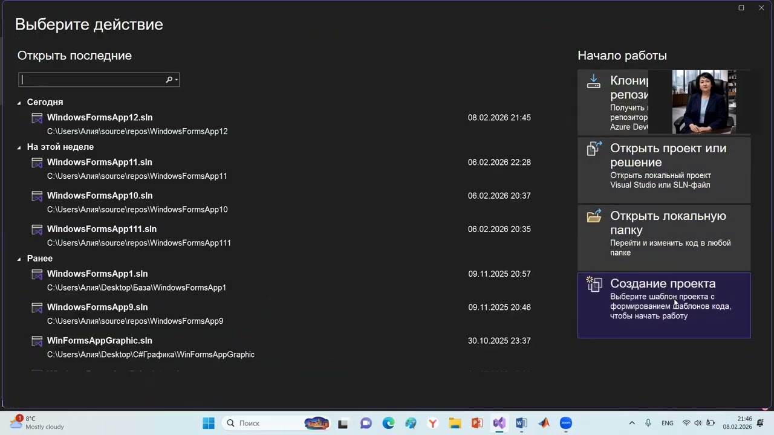774x435 pixels.
Task: Open WindowsFormsApp12.sln
Action: coord(100,118)
